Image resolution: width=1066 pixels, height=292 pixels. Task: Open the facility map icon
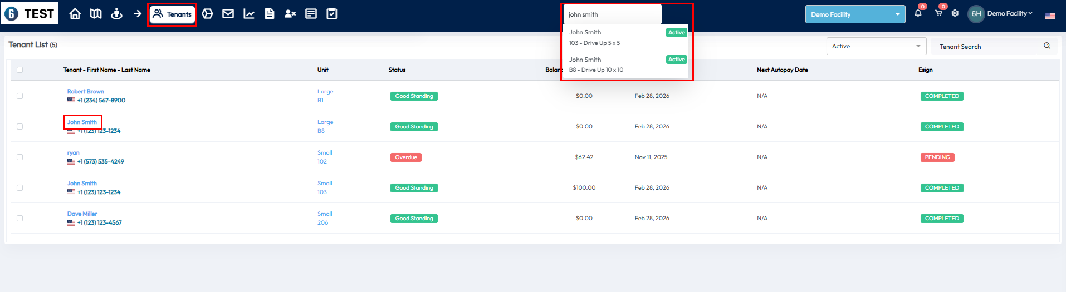coord(96,14)
